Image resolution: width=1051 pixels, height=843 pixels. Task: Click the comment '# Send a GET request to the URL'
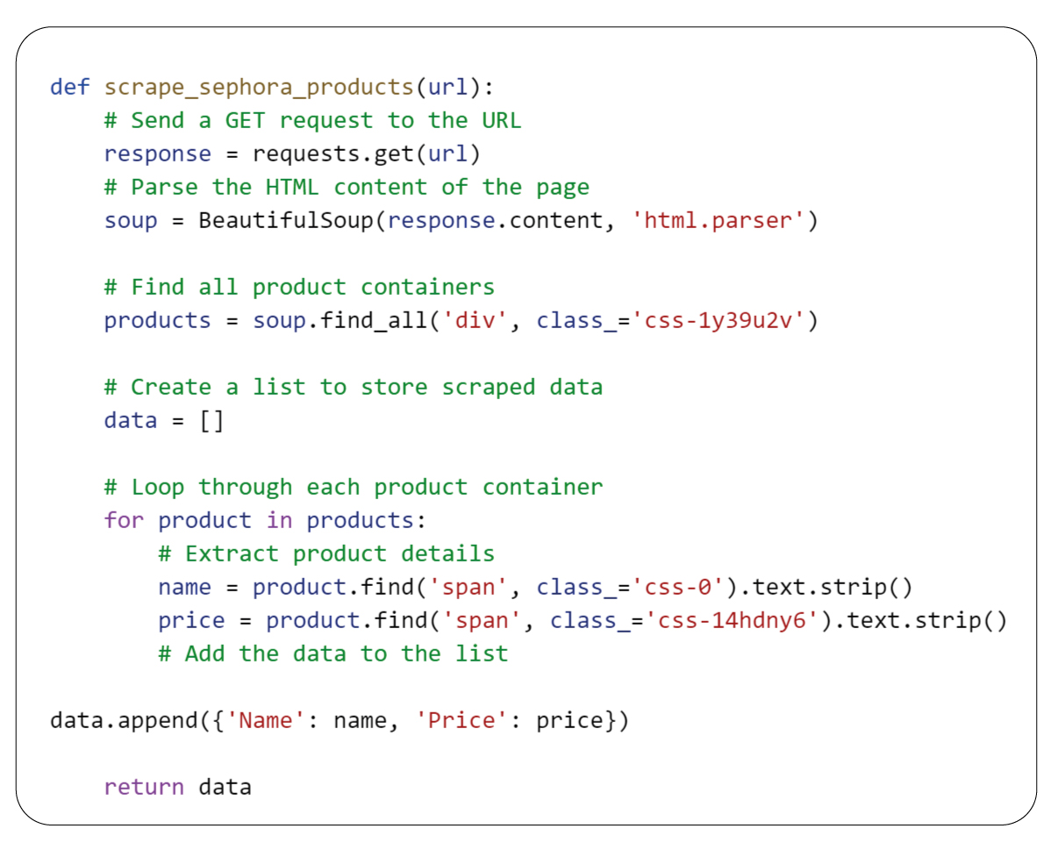(312, 121)
